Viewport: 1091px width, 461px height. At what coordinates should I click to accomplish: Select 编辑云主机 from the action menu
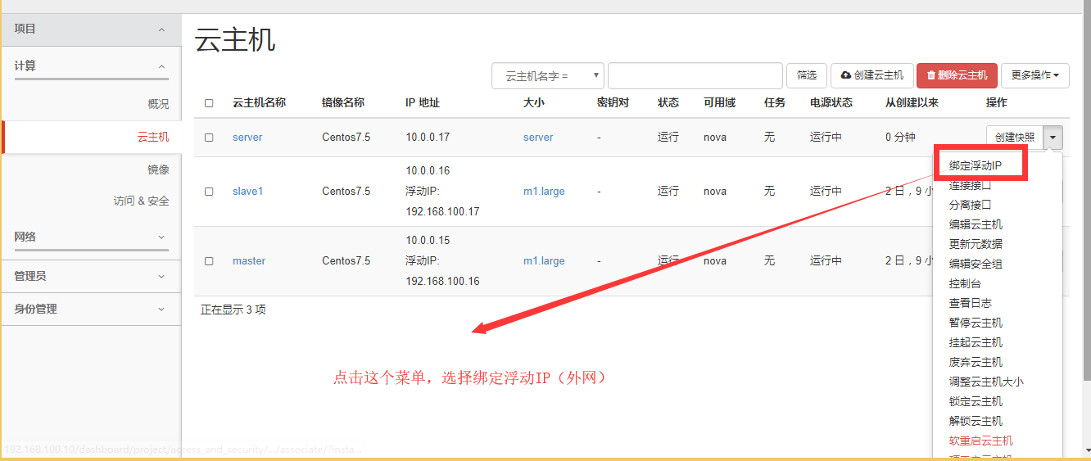975,224
